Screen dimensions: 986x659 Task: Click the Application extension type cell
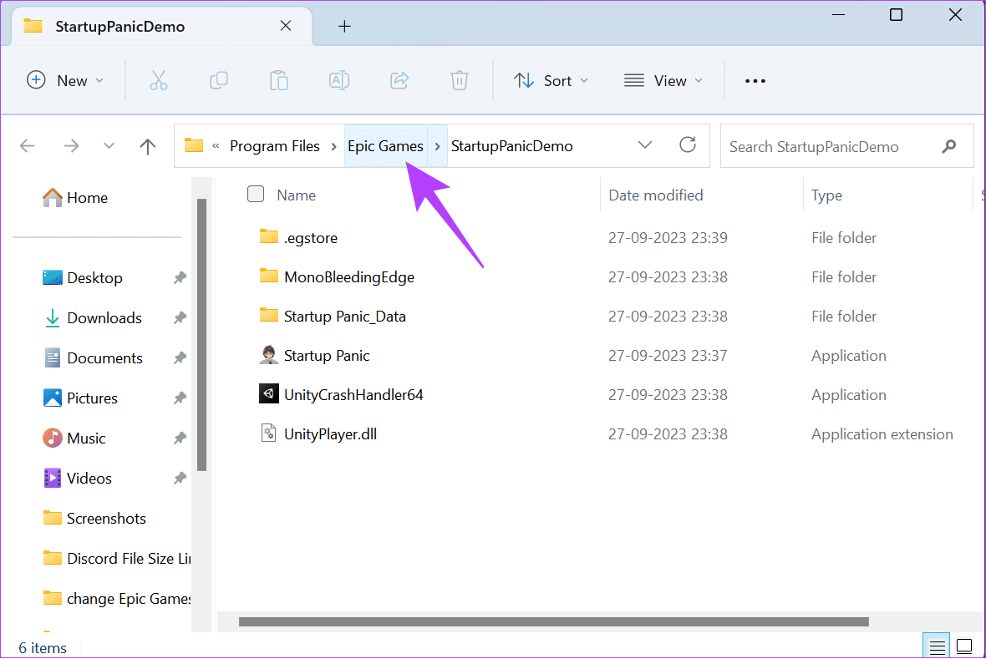click(882, 433)
